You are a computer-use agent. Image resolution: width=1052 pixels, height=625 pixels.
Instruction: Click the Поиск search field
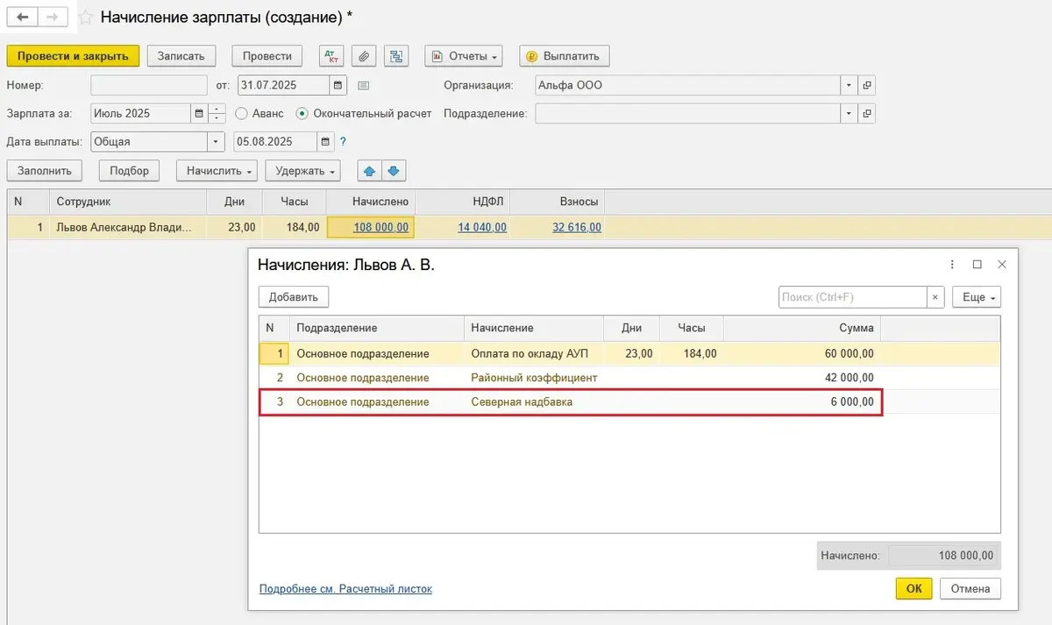pyautogui.click(x=852, y=297)
